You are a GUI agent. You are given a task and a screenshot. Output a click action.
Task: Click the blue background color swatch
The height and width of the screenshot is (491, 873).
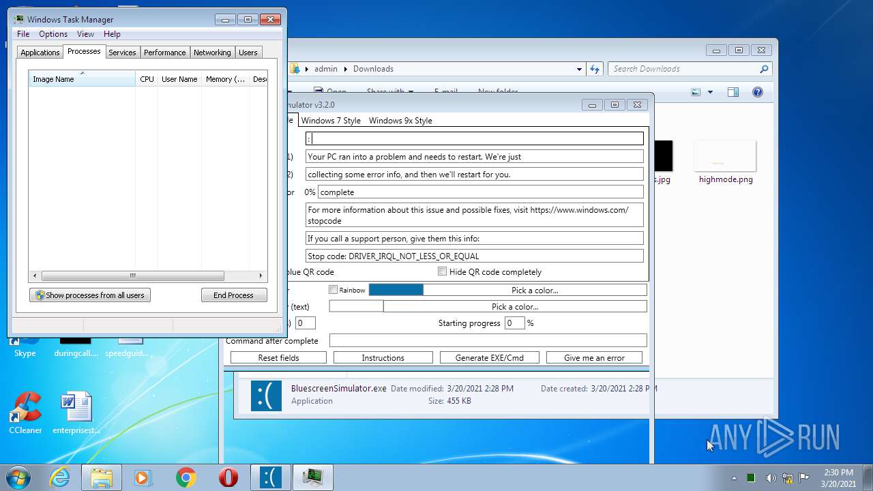[396, 290]
